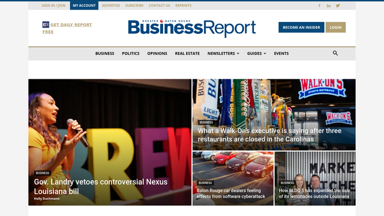This screenshot has height=216, width=384.
Task: Click the Business Report site logo
Action: (192, 28)
